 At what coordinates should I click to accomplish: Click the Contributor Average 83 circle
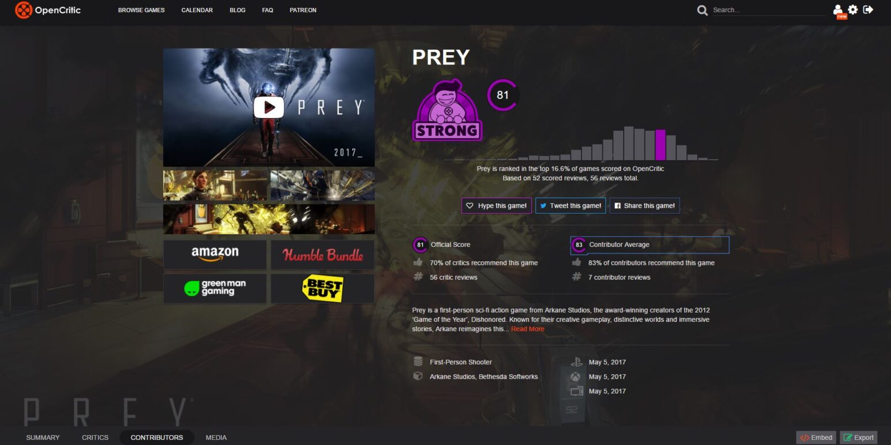click(x=579, y=245)
